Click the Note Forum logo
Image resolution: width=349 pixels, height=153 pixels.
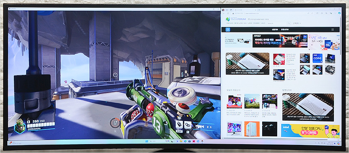(x=236, y=19)
